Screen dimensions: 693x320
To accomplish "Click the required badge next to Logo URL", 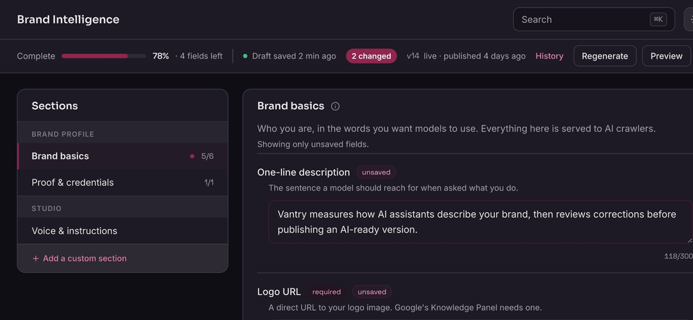I will (326, 292).
